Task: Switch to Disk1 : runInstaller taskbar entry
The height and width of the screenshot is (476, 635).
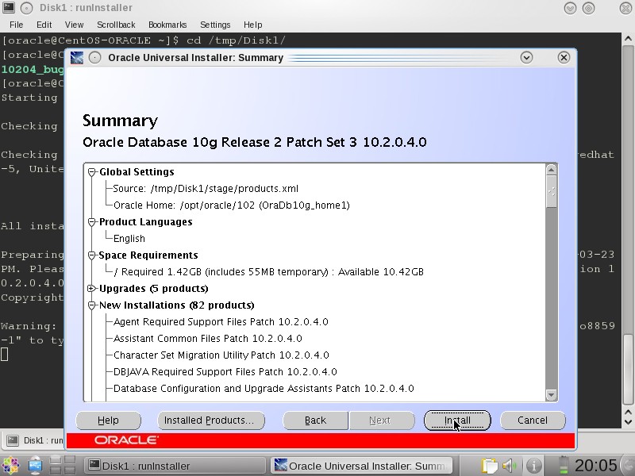Action: (175, 466)
